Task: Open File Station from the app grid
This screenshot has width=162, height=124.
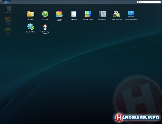Action: click(x=31, y=15)
